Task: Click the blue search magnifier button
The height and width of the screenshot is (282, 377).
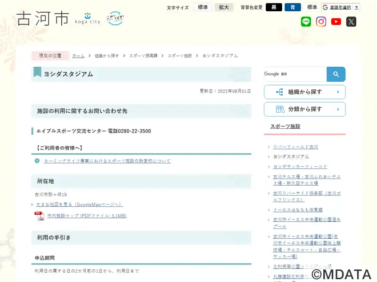Action: [336, 74]
